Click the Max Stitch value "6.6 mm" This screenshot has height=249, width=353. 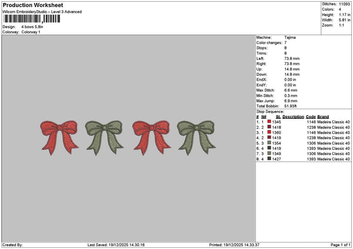tap(291, 90)
